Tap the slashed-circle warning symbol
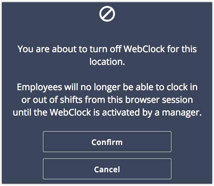 107,14
